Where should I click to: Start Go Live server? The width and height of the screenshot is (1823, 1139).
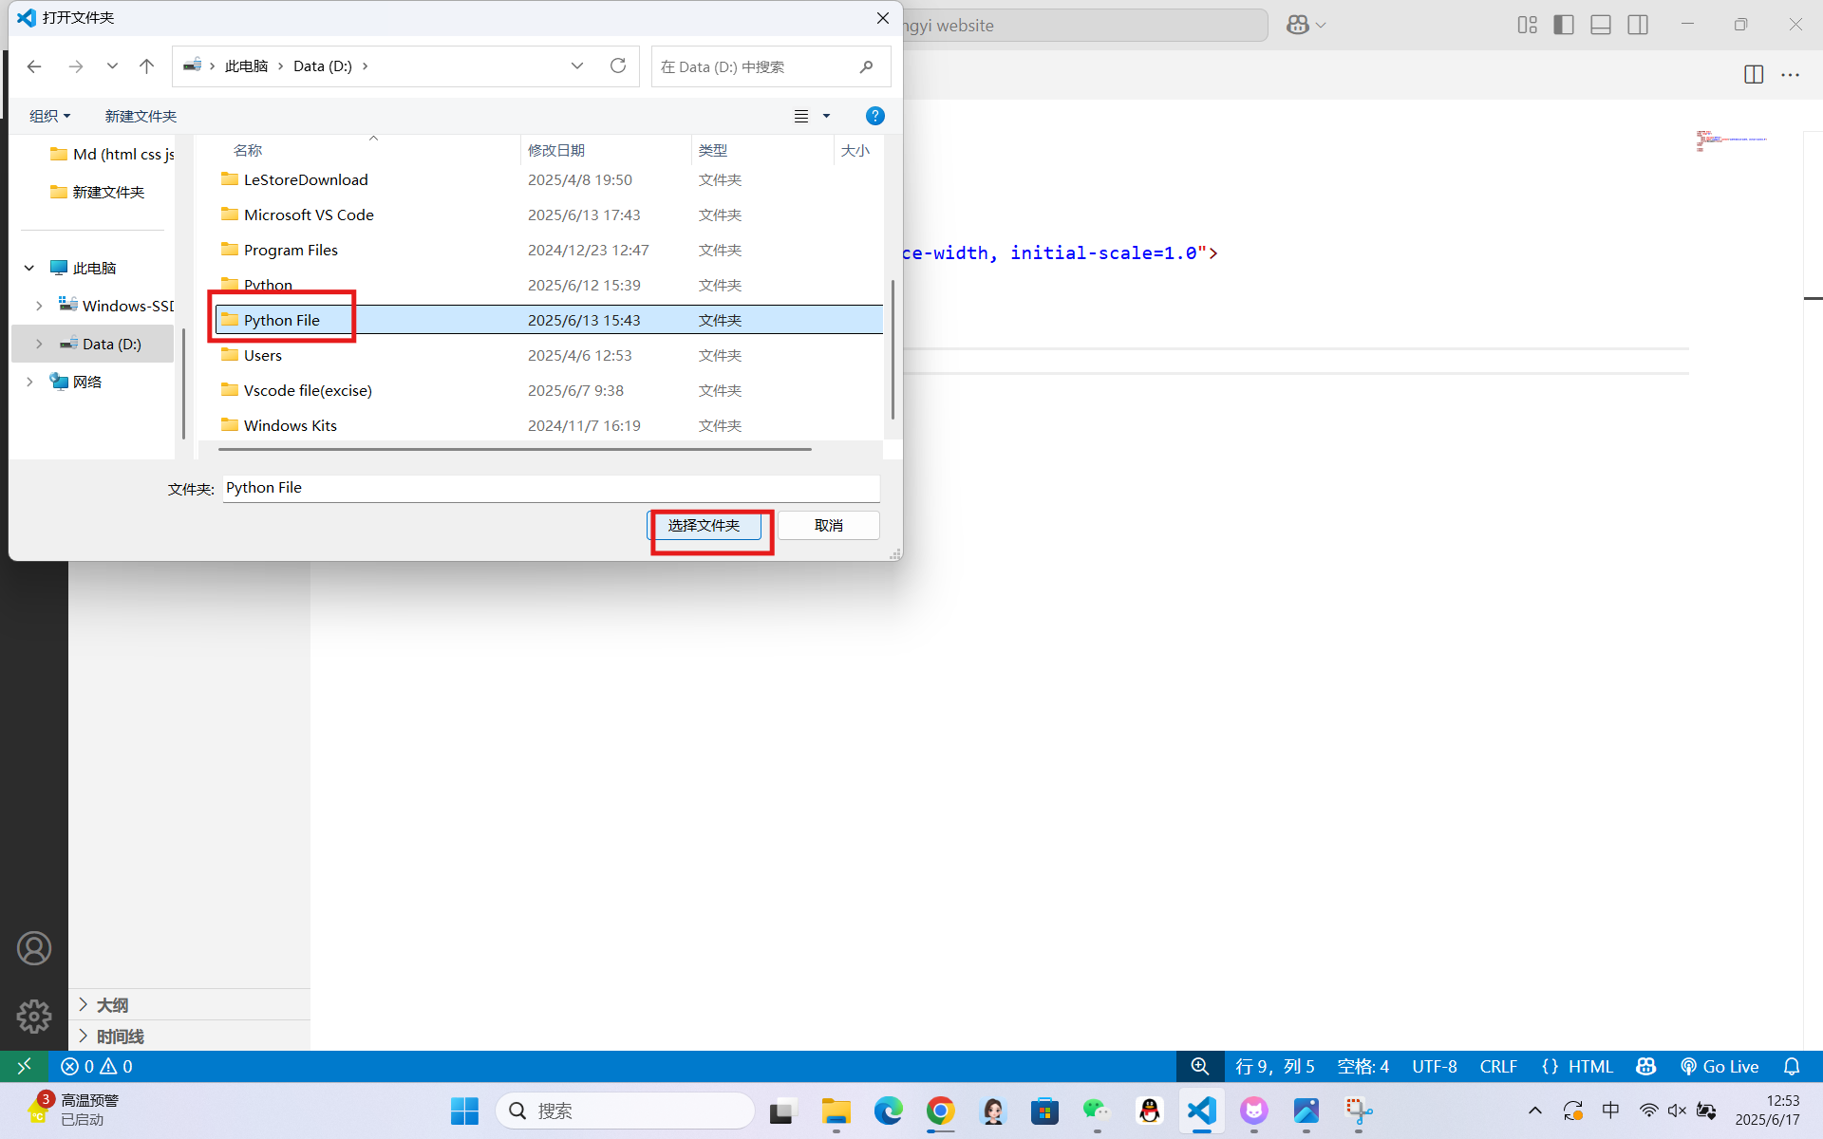click(1720, 1066)
